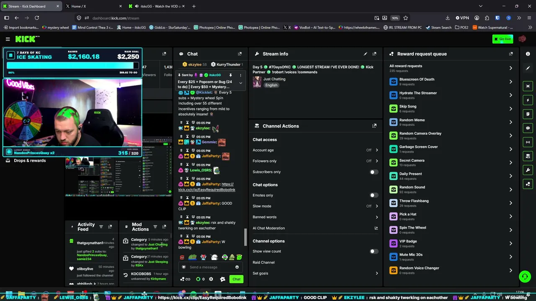Toggle the mod actions note sidebar icon
Screen dimensions: 536x301
click(528, 114)
